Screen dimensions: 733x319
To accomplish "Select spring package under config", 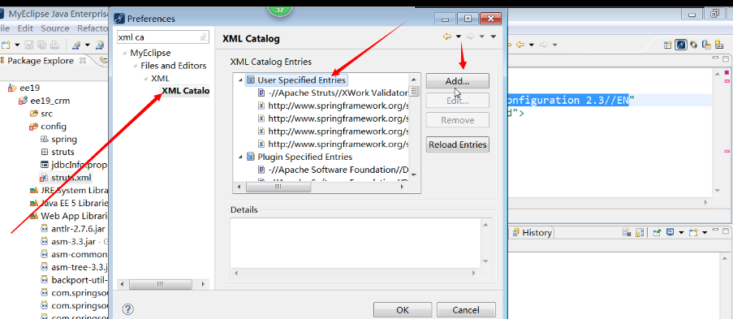I will pos(58,139).
